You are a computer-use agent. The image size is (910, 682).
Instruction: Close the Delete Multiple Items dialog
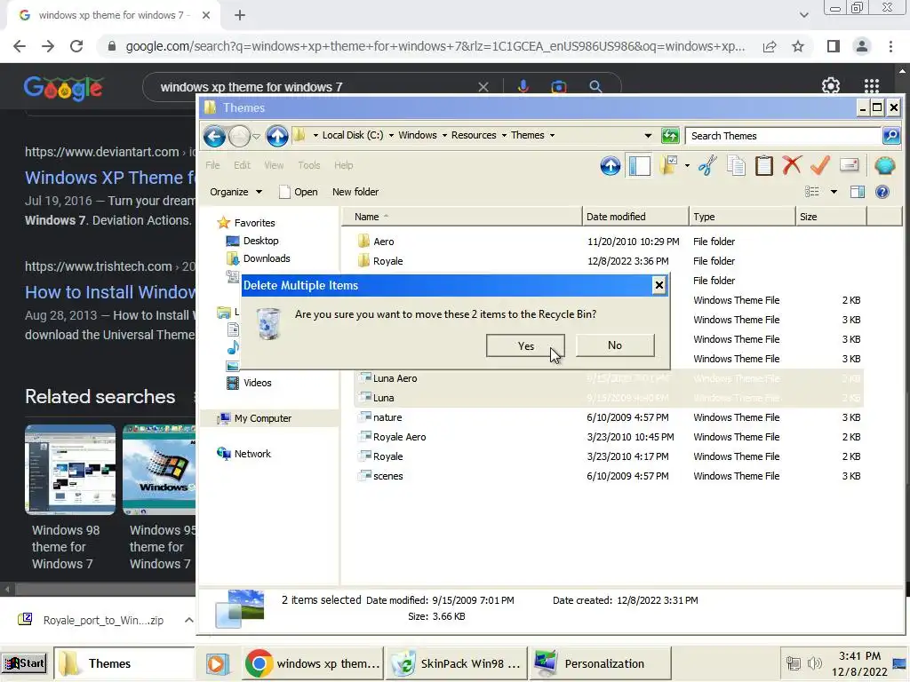(x=659, y=285)
